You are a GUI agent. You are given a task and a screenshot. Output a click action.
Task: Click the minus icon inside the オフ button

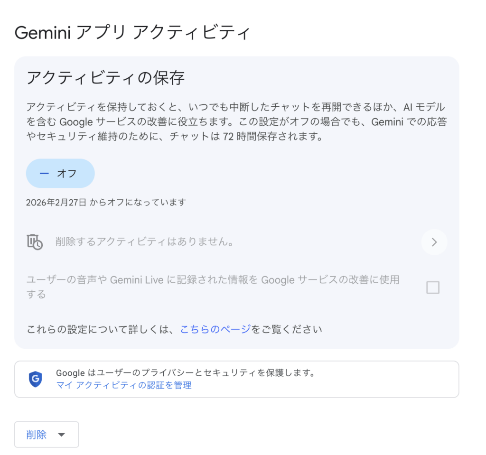[44, 174]
